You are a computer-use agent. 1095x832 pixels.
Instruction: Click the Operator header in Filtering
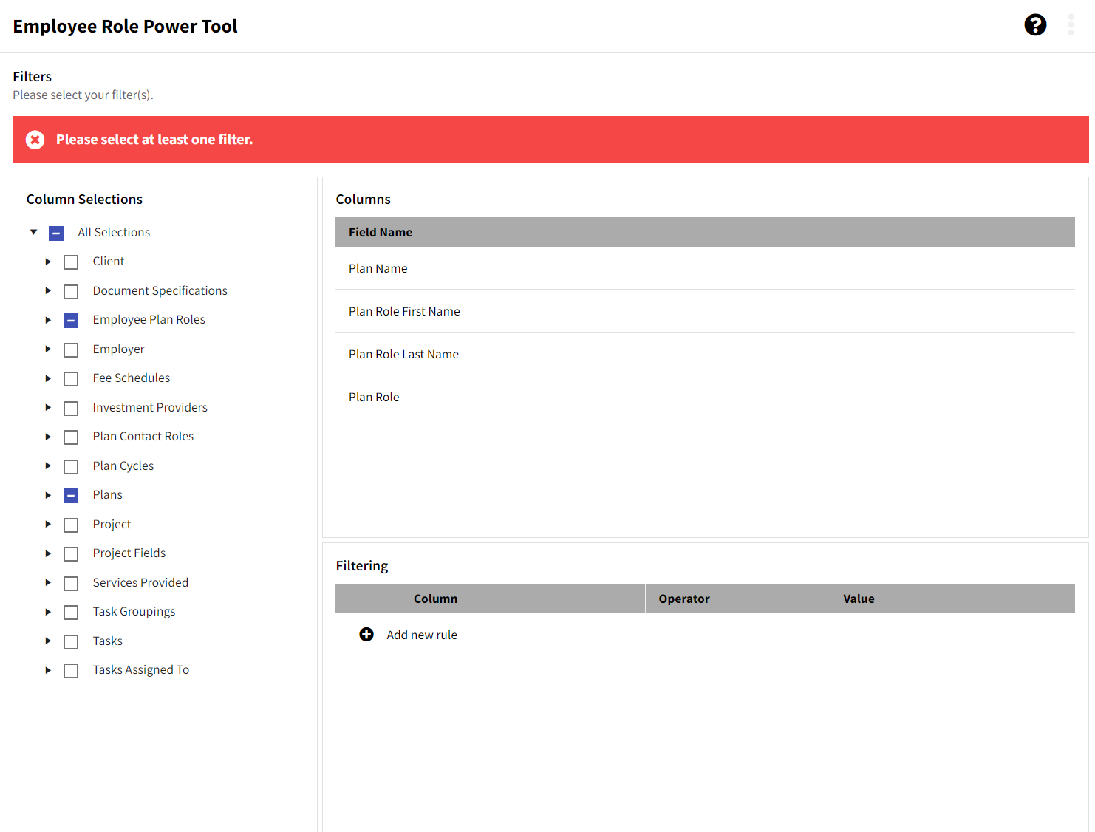[x=684, y=599]
